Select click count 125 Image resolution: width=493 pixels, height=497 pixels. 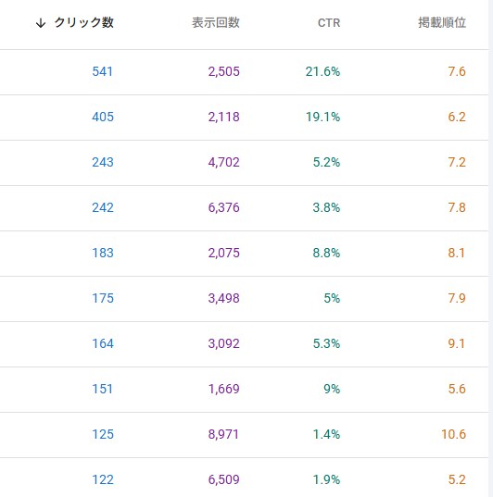[103, 434]
